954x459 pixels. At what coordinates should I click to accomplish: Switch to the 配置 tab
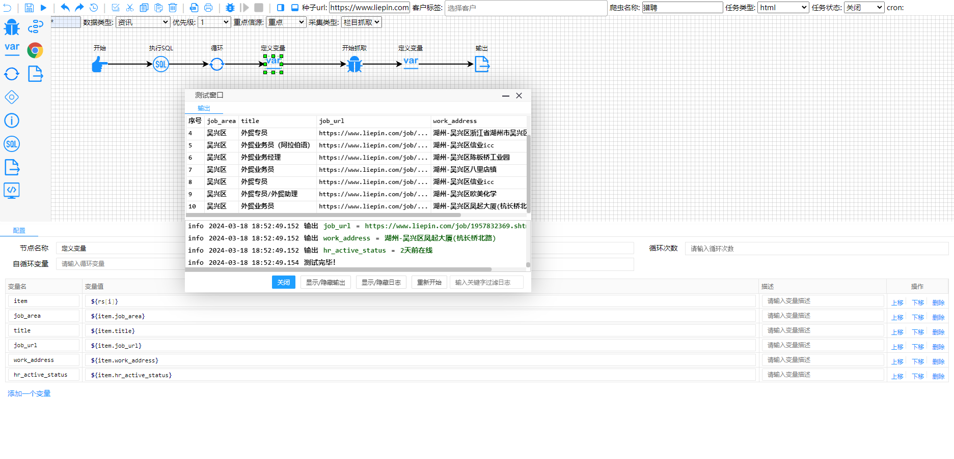point(19,231)
